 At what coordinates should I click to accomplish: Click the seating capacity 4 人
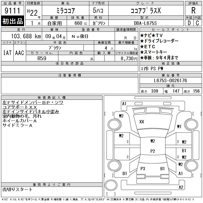coord(109,48)
